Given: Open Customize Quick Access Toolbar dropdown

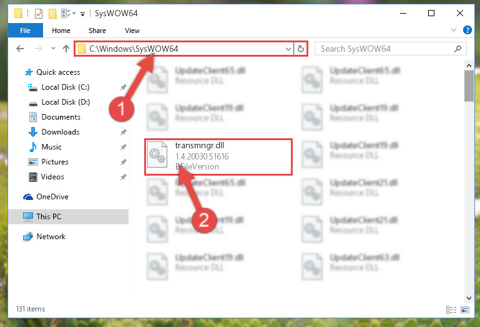Looking at the screenshot, I should (82, 14).
